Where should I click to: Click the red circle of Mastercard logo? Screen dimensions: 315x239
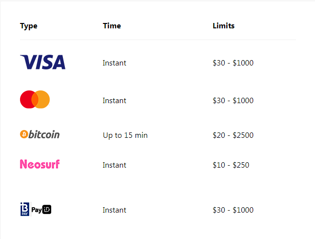pyautogui.click(x=28, y=100)
